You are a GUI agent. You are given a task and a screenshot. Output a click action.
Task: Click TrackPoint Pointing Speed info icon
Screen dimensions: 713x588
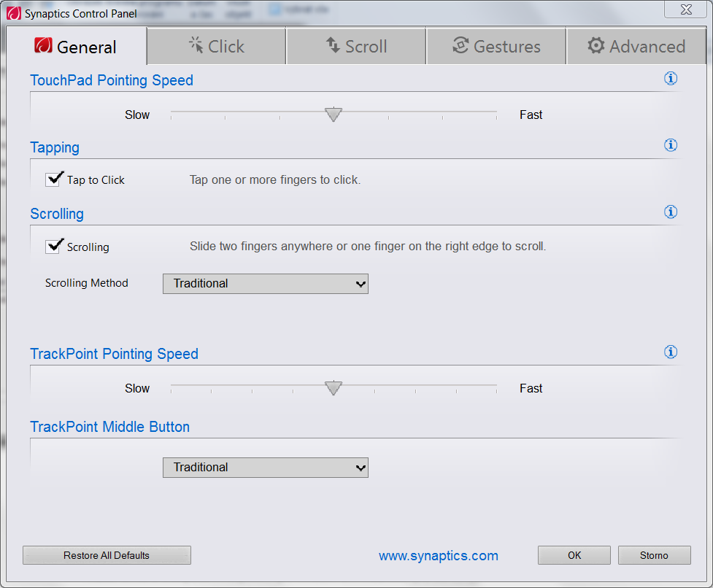[x=671, y=352]
